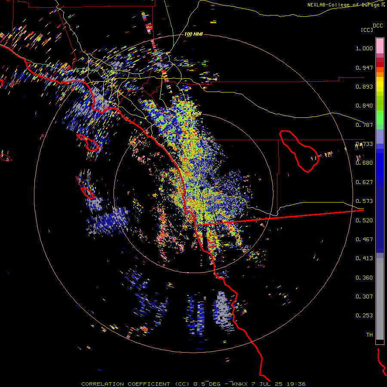The height and width of the screenshot is (387, 387).
Task: Pick the large gray segment of color bar
Action: (380, 299)
